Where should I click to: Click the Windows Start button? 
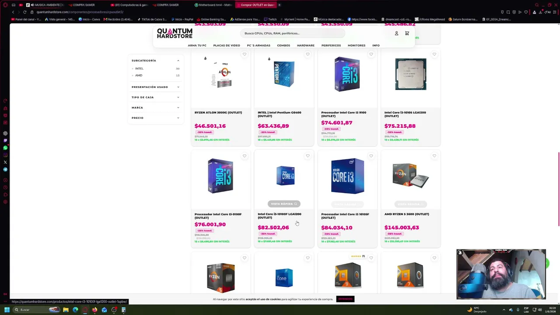coord(7,310)
